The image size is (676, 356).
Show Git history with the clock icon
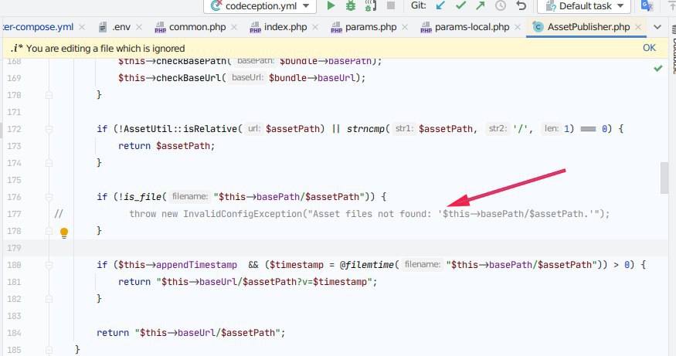(501, 5)
